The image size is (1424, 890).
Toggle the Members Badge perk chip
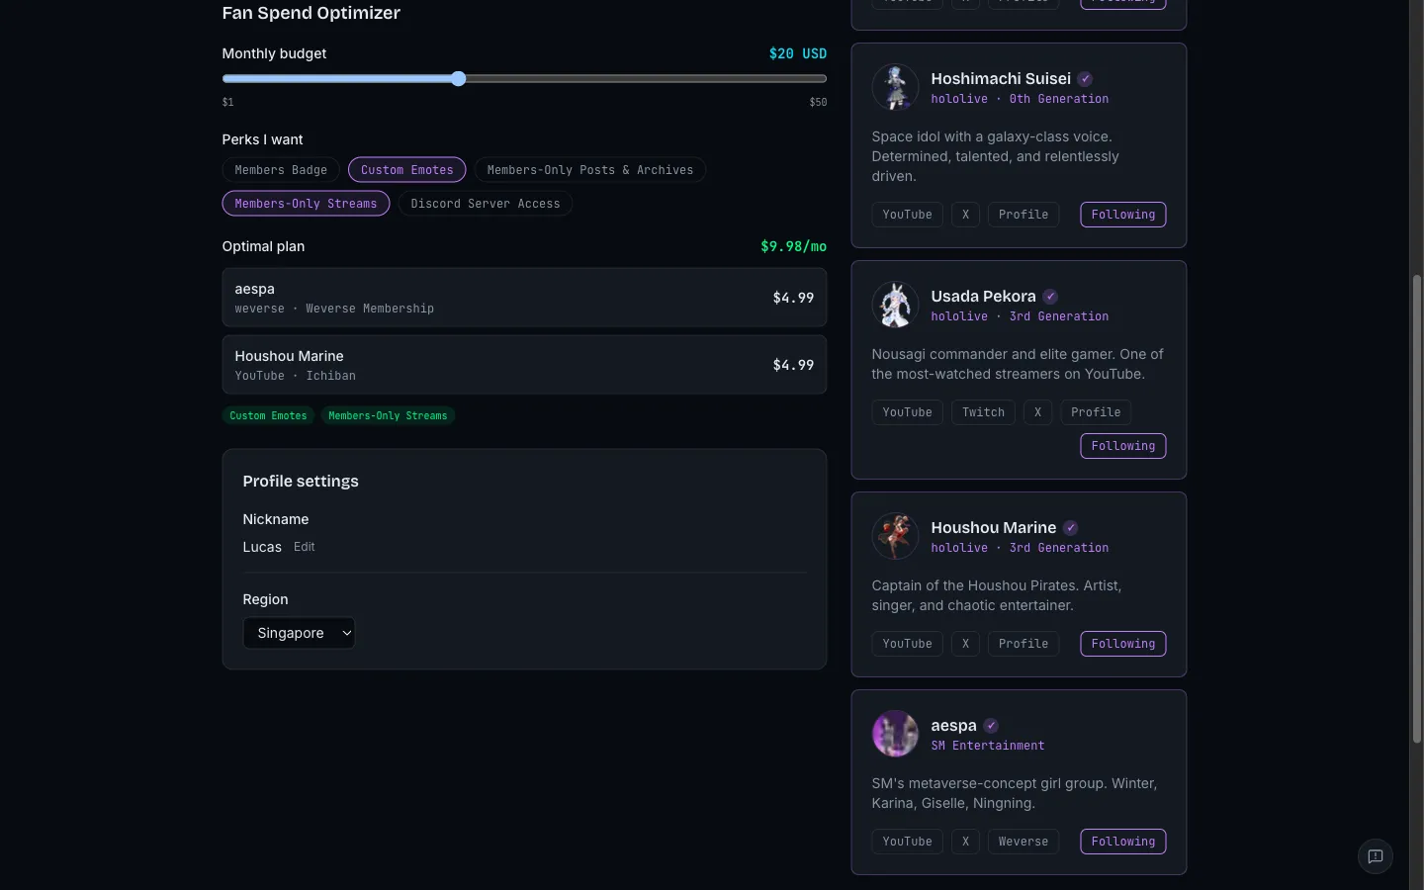coord(281,170)
